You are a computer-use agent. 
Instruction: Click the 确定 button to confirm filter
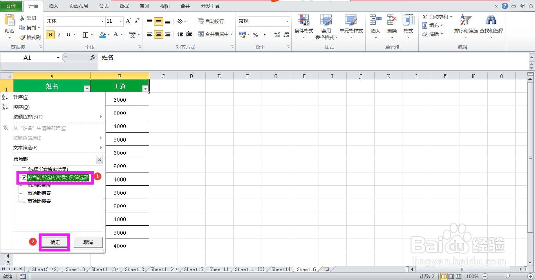click(x=54, y=242)
